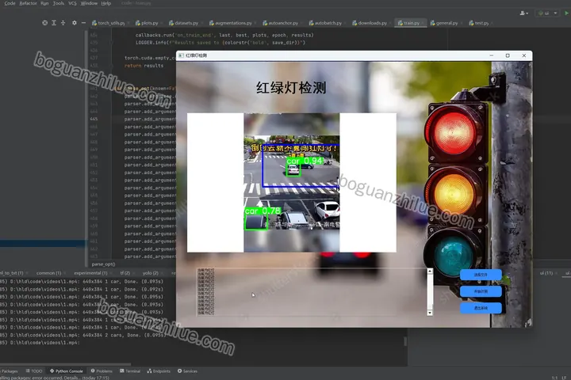Click the log box scrollbar down arrow

(x=430, y=313)
